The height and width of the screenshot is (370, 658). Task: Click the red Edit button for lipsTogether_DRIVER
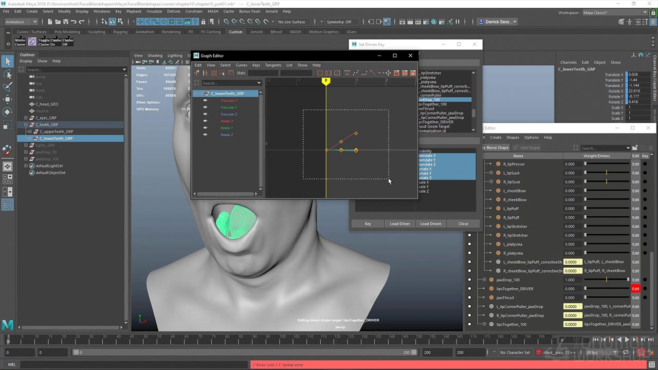(x=635, y=289)
